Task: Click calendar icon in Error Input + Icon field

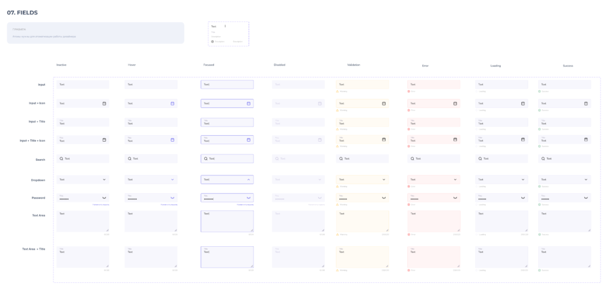Action: click(x=455, y=103)
